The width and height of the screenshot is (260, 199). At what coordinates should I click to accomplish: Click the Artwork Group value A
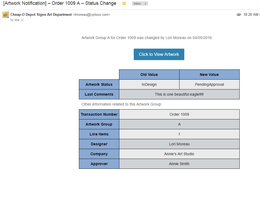(x=179, y=124)
